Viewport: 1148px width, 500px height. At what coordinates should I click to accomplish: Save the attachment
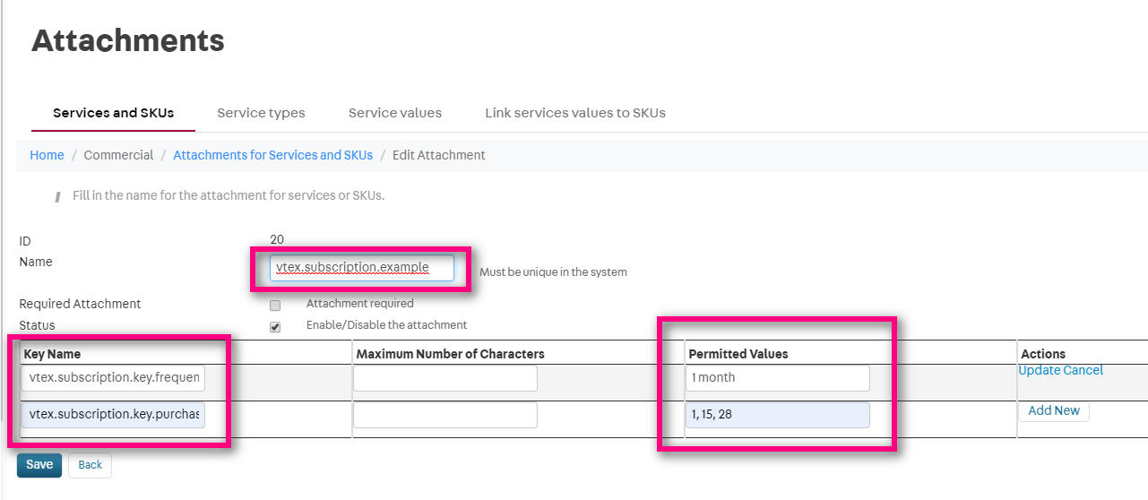click(39, 465)
